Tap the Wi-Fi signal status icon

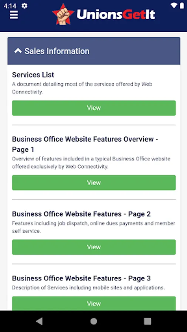click(174, 6)
